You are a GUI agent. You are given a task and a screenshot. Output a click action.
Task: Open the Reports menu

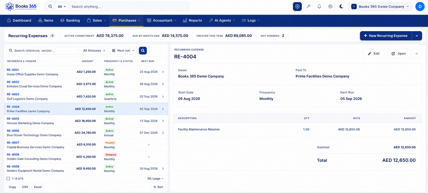click(192, 21)
